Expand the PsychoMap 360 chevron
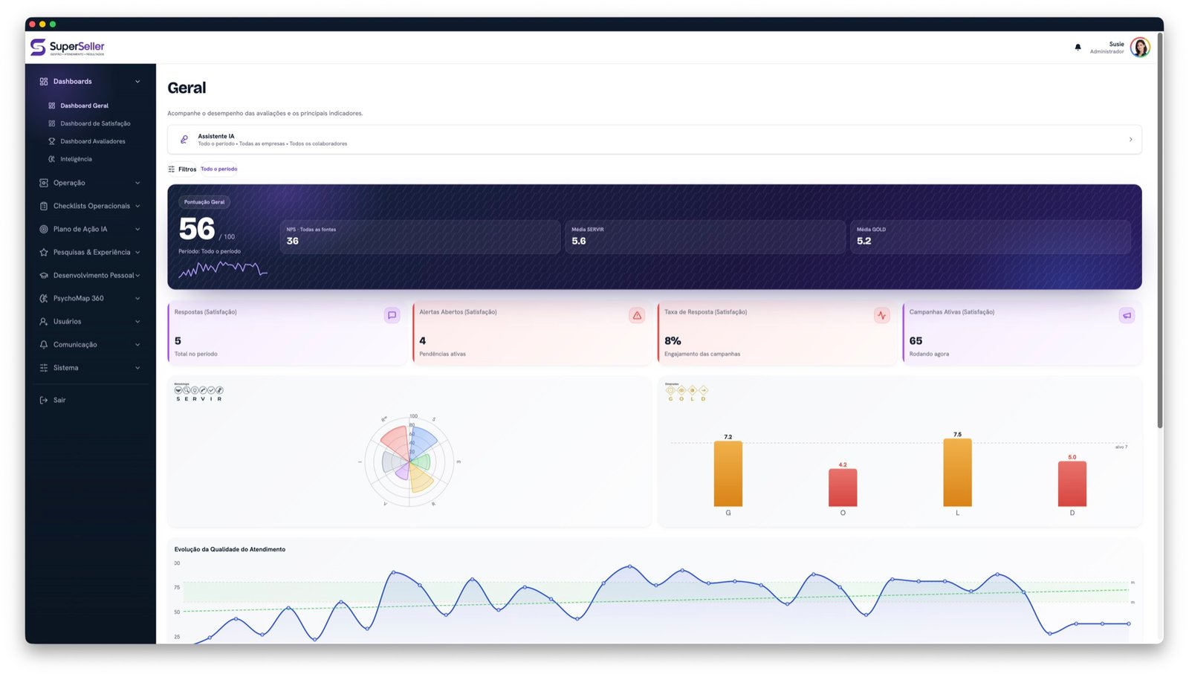 tap(137, 298)
